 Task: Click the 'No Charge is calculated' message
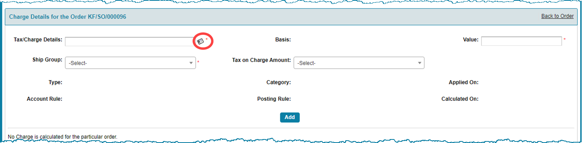coord(62,137)
